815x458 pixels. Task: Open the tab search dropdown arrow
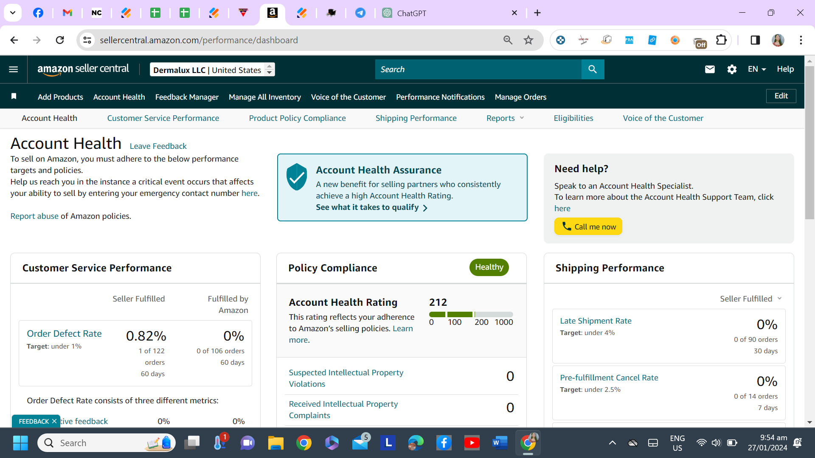pyautogui.click(x=13, y=13)
